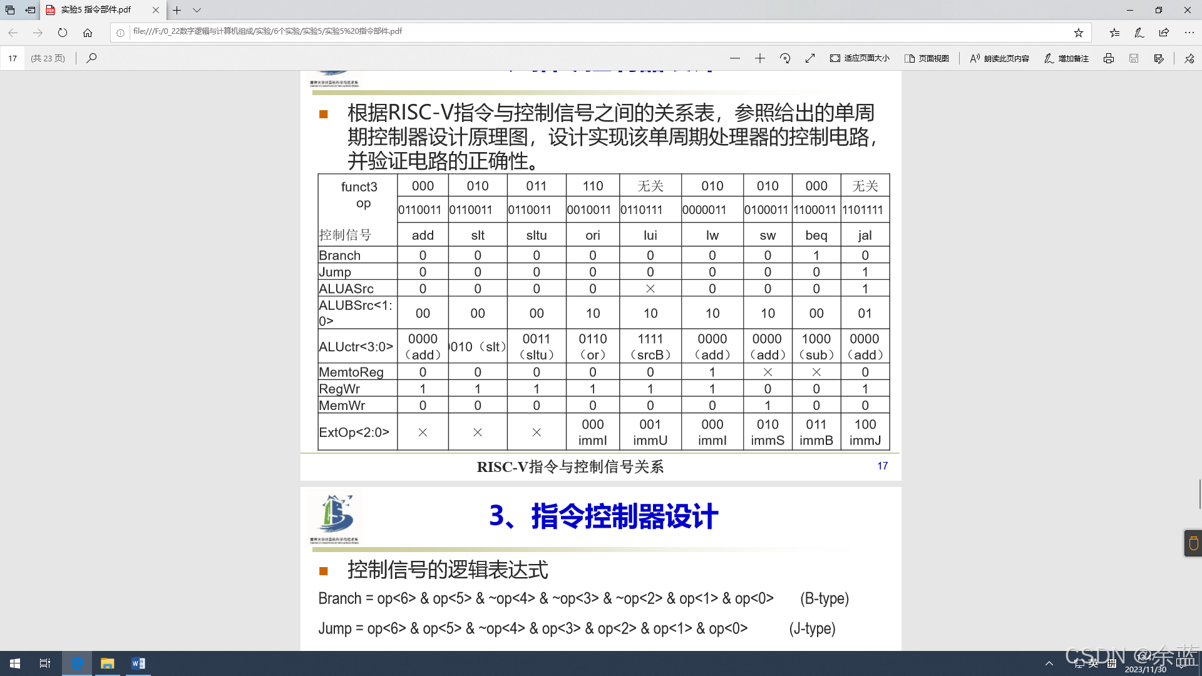Image resolution: width=1202 pixels, height=676 pixels.
Task: Zoom out with the minus icon
Action: [x=735, y=58]
